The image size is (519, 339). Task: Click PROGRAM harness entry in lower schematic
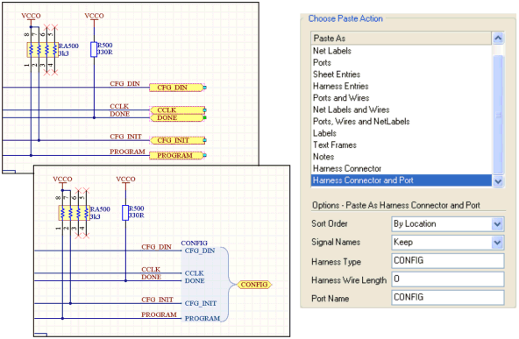pyautogui.click(x=203, y=319)
